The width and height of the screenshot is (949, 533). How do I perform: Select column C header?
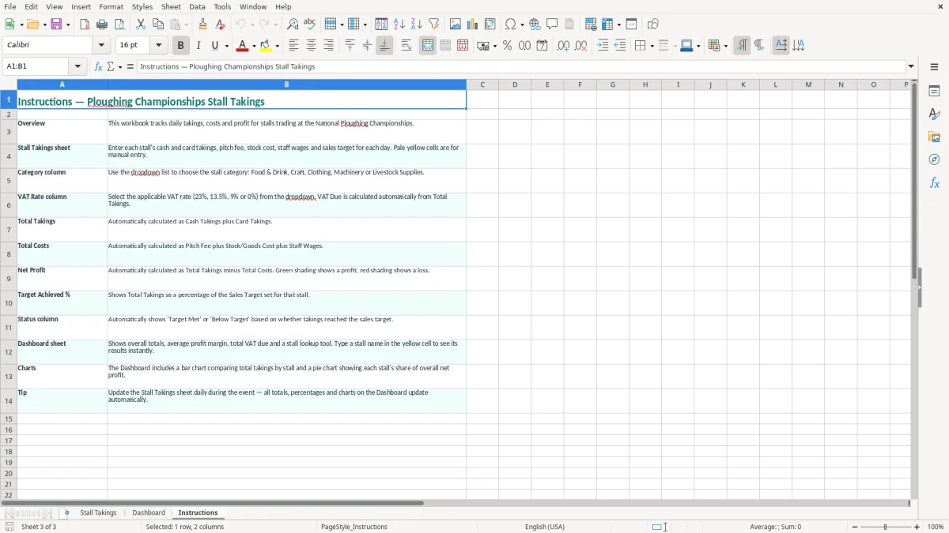(x=482, y=84)
